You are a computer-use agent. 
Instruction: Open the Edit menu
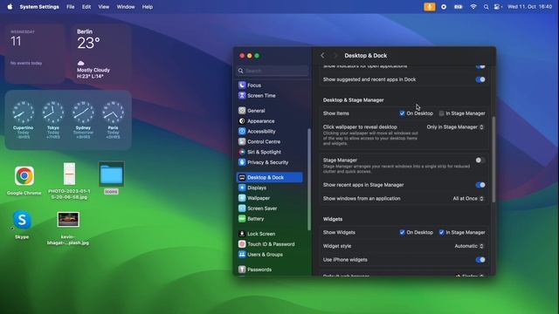[86, 7]
